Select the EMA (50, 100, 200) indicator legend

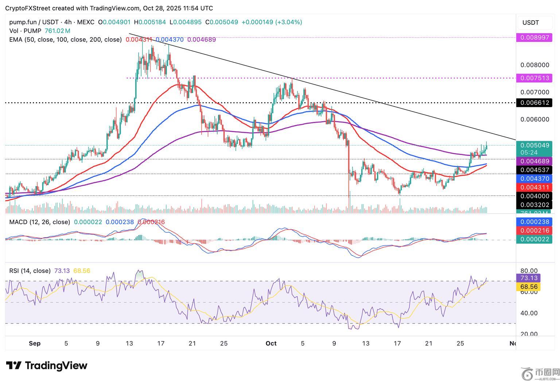66,39
